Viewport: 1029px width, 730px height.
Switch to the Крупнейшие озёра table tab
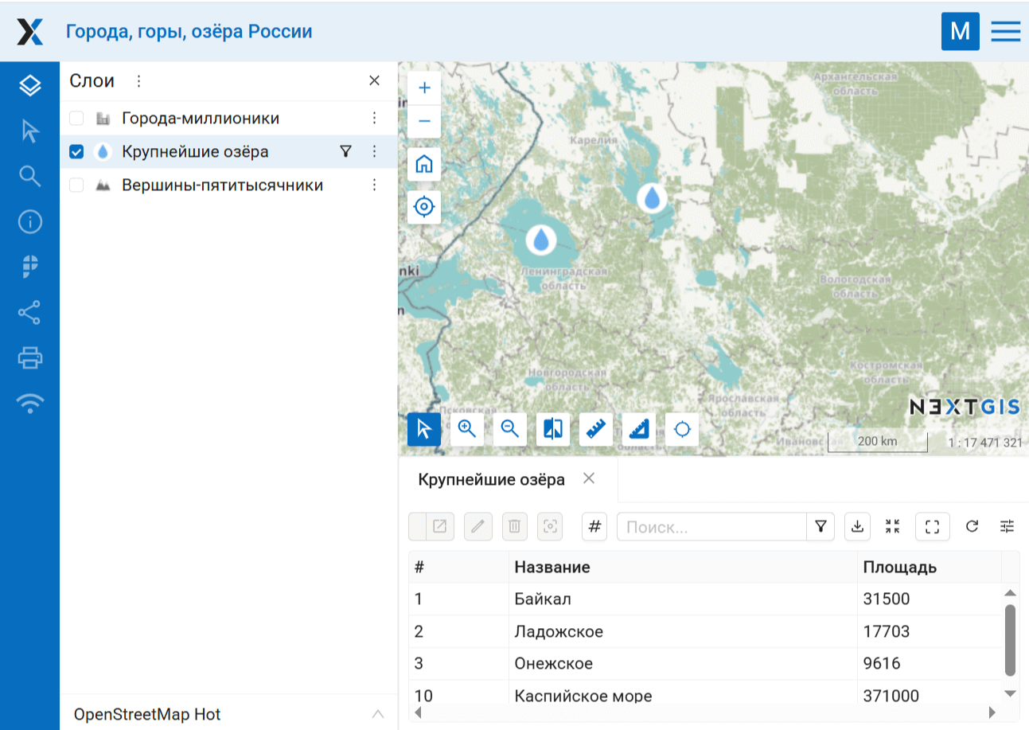click(x=491, y=479)
